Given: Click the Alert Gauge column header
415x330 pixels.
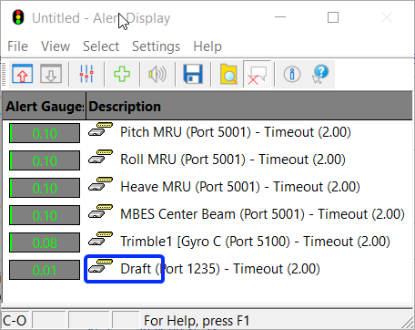Looking at the screenshot, I should coord(45,106).
